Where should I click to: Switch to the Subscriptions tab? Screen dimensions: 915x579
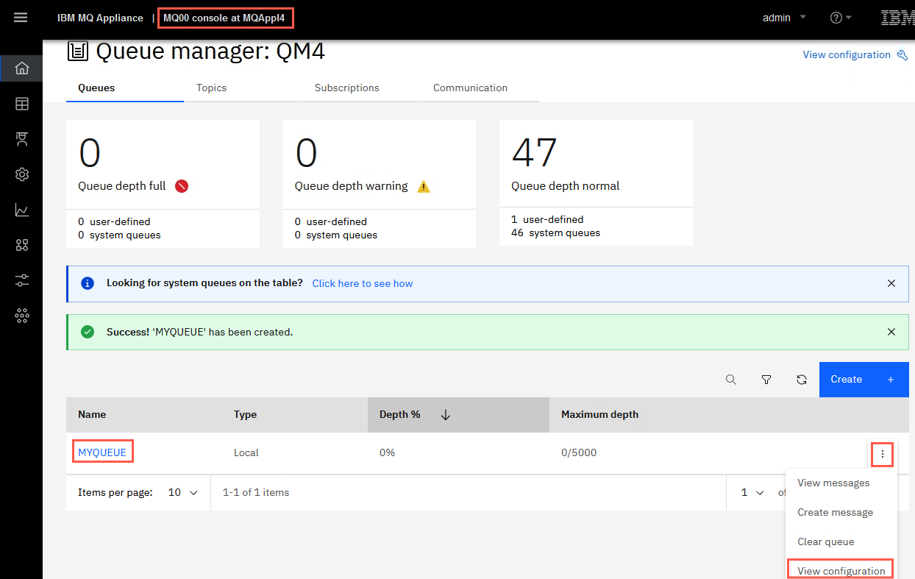(362, 88)
